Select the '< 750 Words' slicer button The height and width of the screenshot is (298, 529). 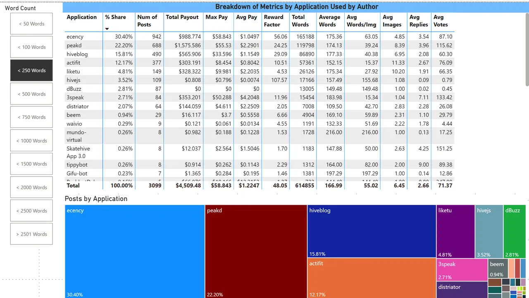pyautogui.click(x=31, y=117)
